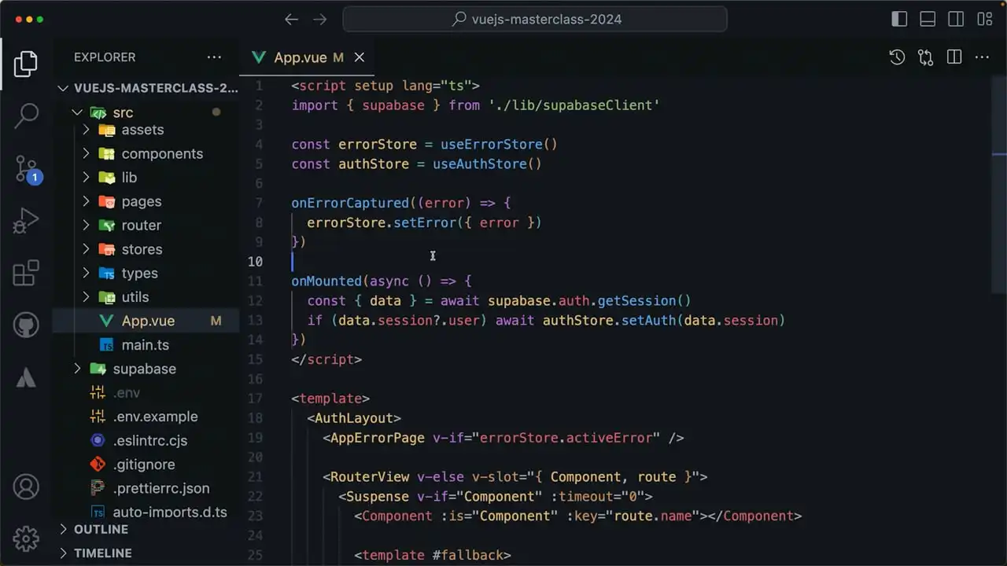Open the Atlassian-style triangle icon view
1007x566 pixels.
pyautogui.click(x=26, y=377)
